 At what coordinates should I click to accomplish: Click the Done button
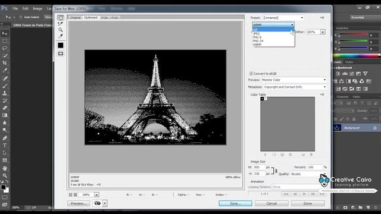(308, 203)
